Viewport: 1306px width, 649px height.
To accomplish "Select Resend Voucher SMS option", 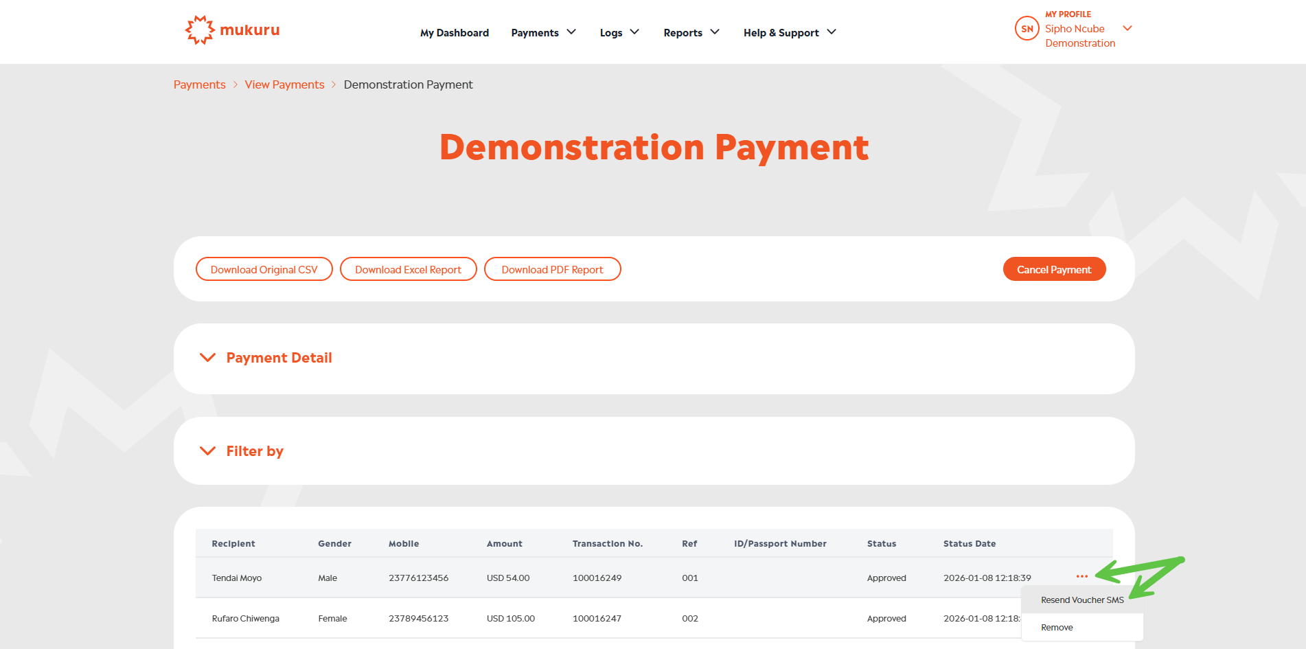I will coord(1082,600).
